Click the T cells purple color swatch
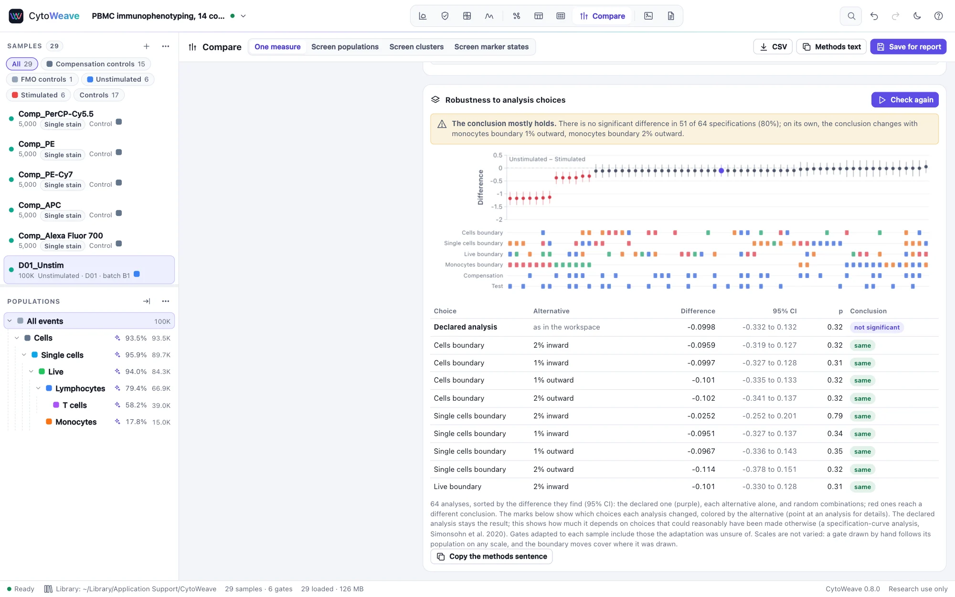This screenshot has width=955, height=597. pos(56,405)
